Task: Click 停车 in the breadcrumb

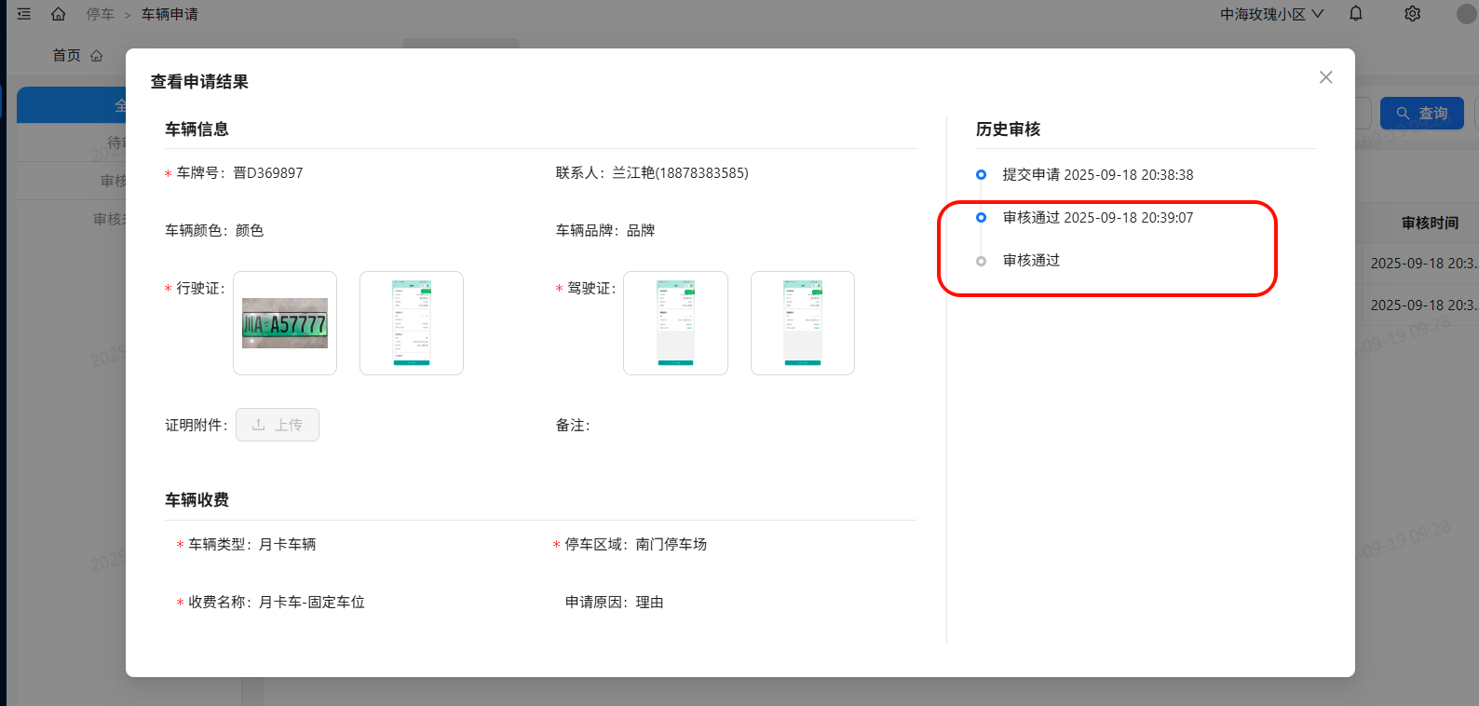Action: tap(100, 14)
